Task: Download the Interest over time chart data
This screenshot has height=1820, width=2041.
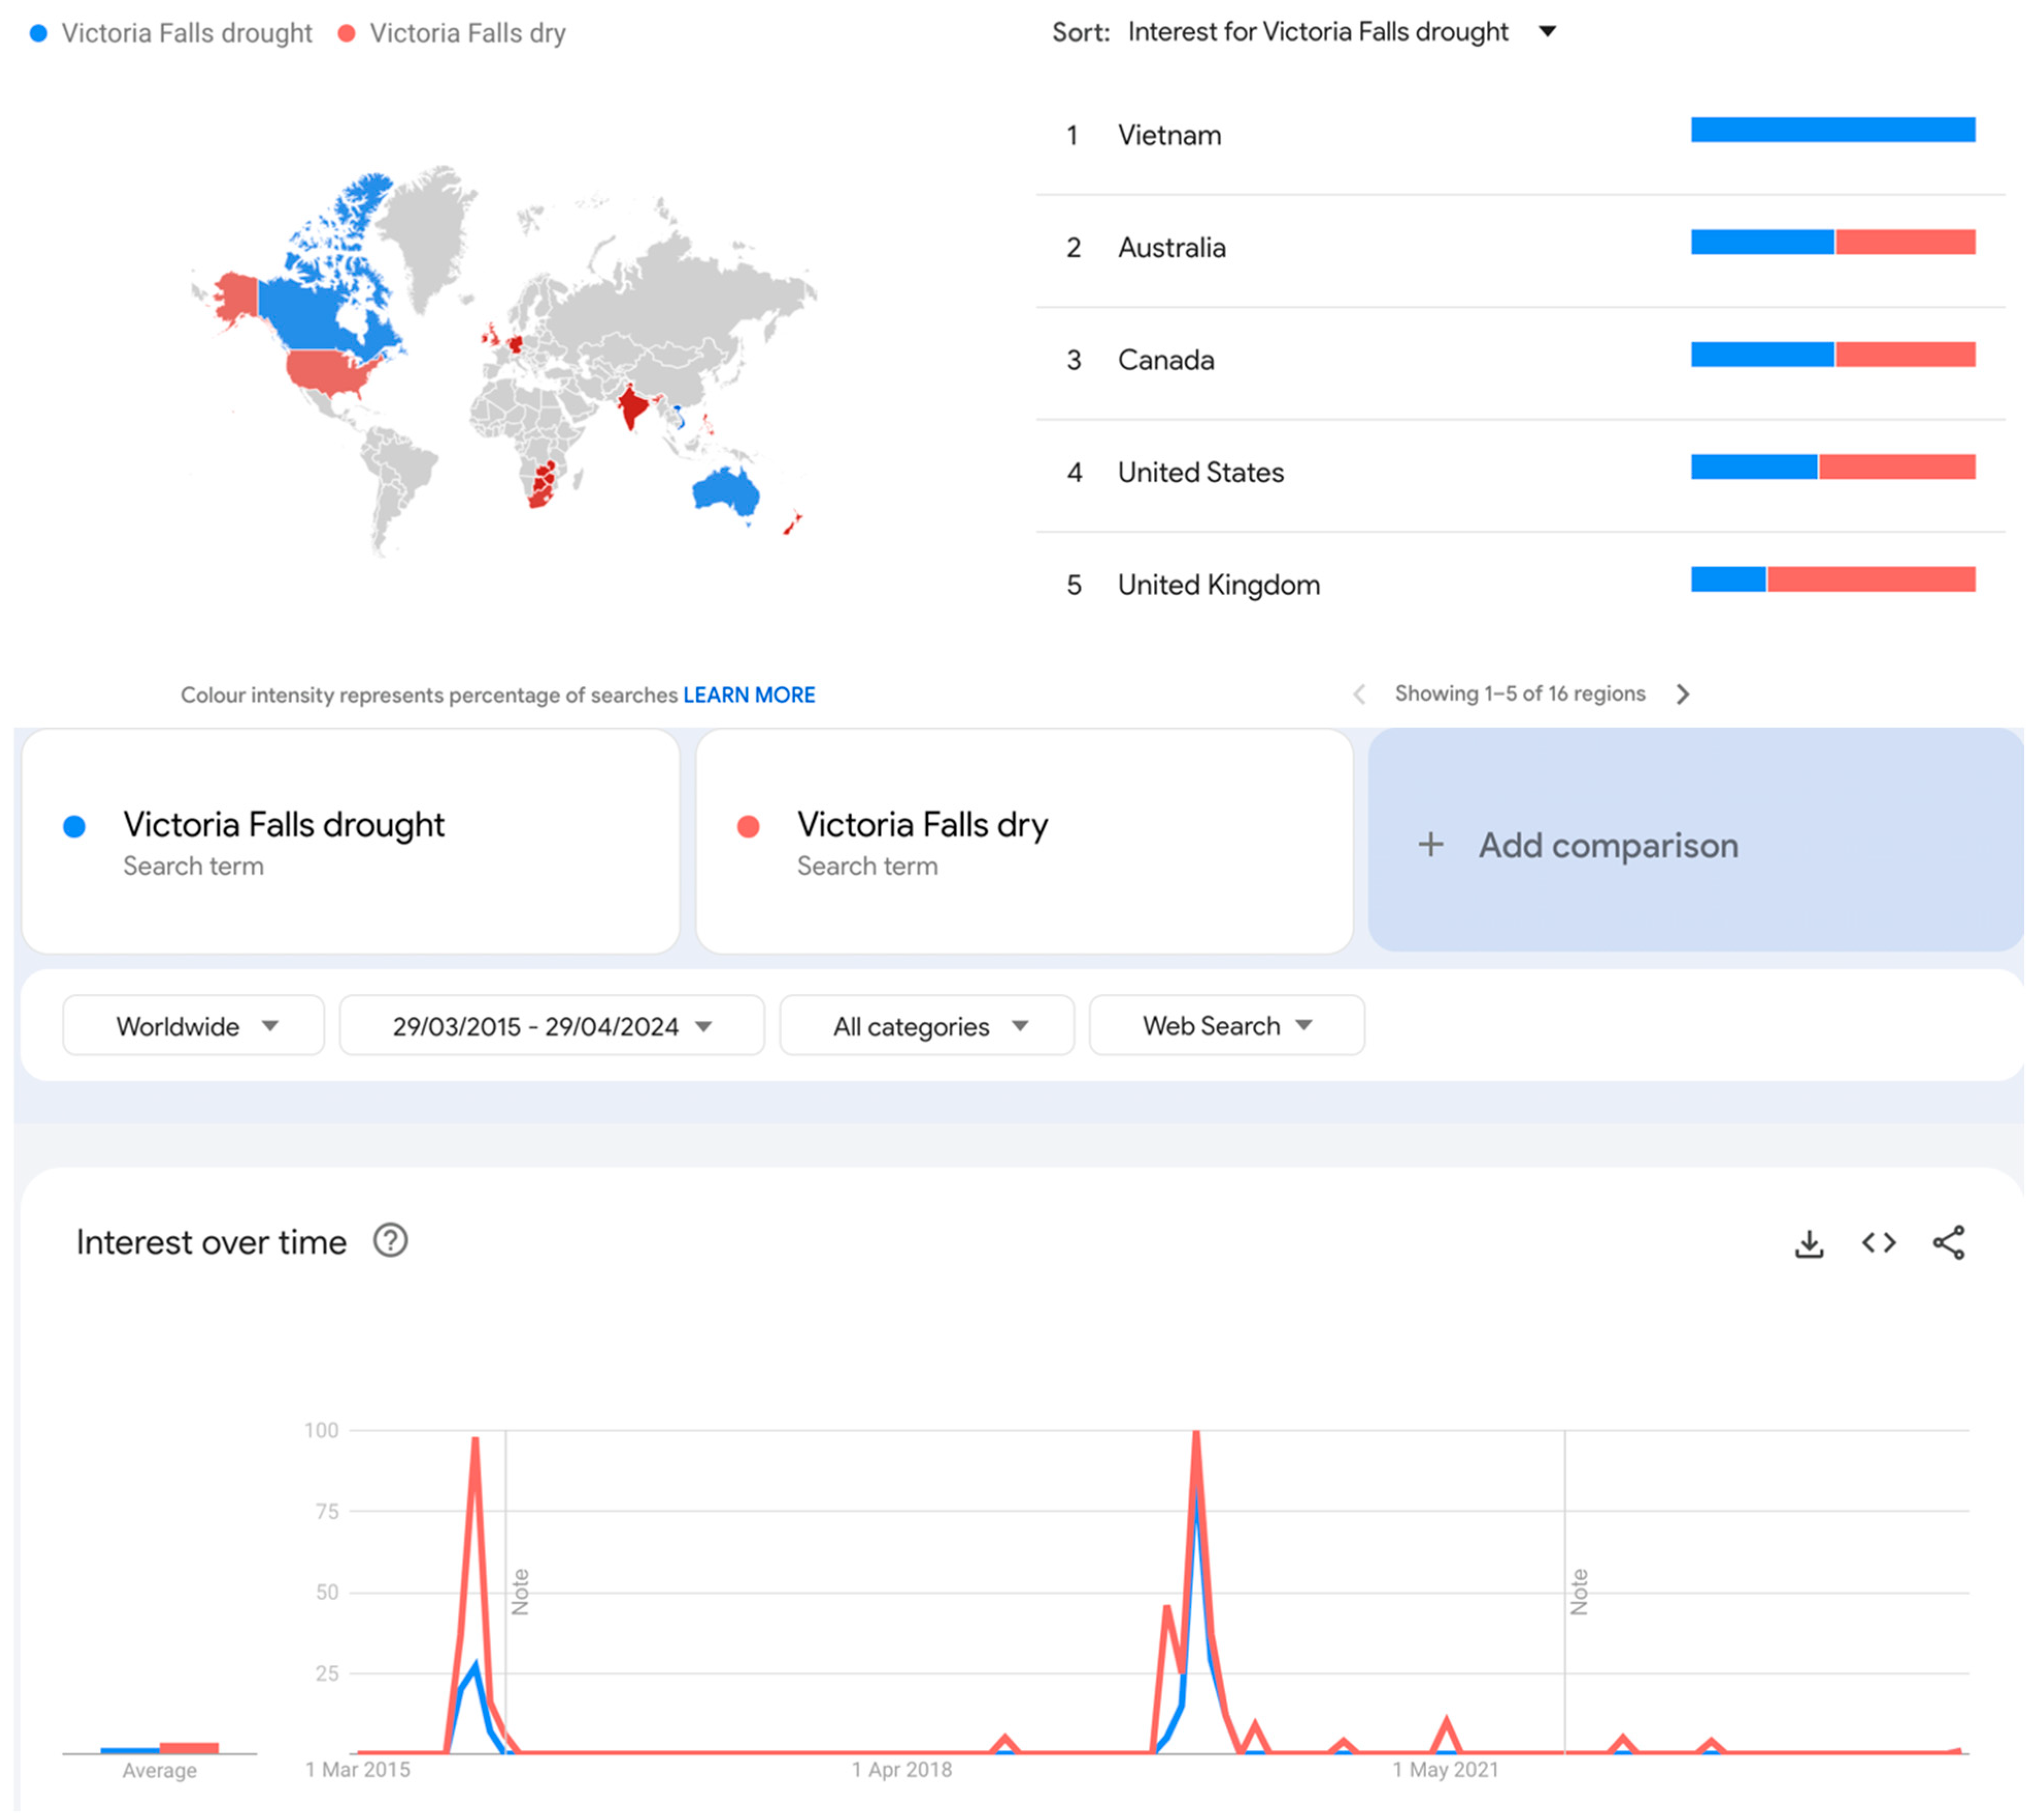Action: (x=1809, y=1243)
